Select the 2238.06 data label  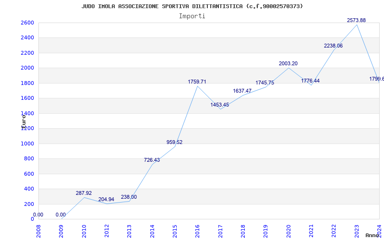(x=333, y=46)
